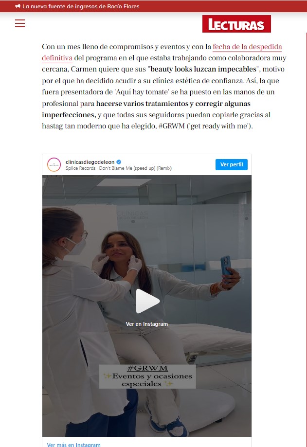Play the embedded Instagram video
The height and width of the screenshot is (447, 307).
[x=147, y=301]
